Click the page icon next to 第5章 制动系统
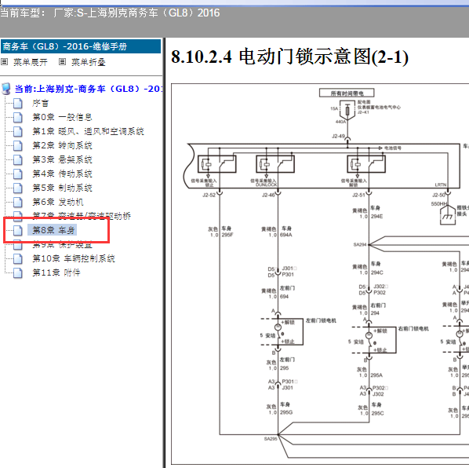469x468 pixels. click(18, 188)
